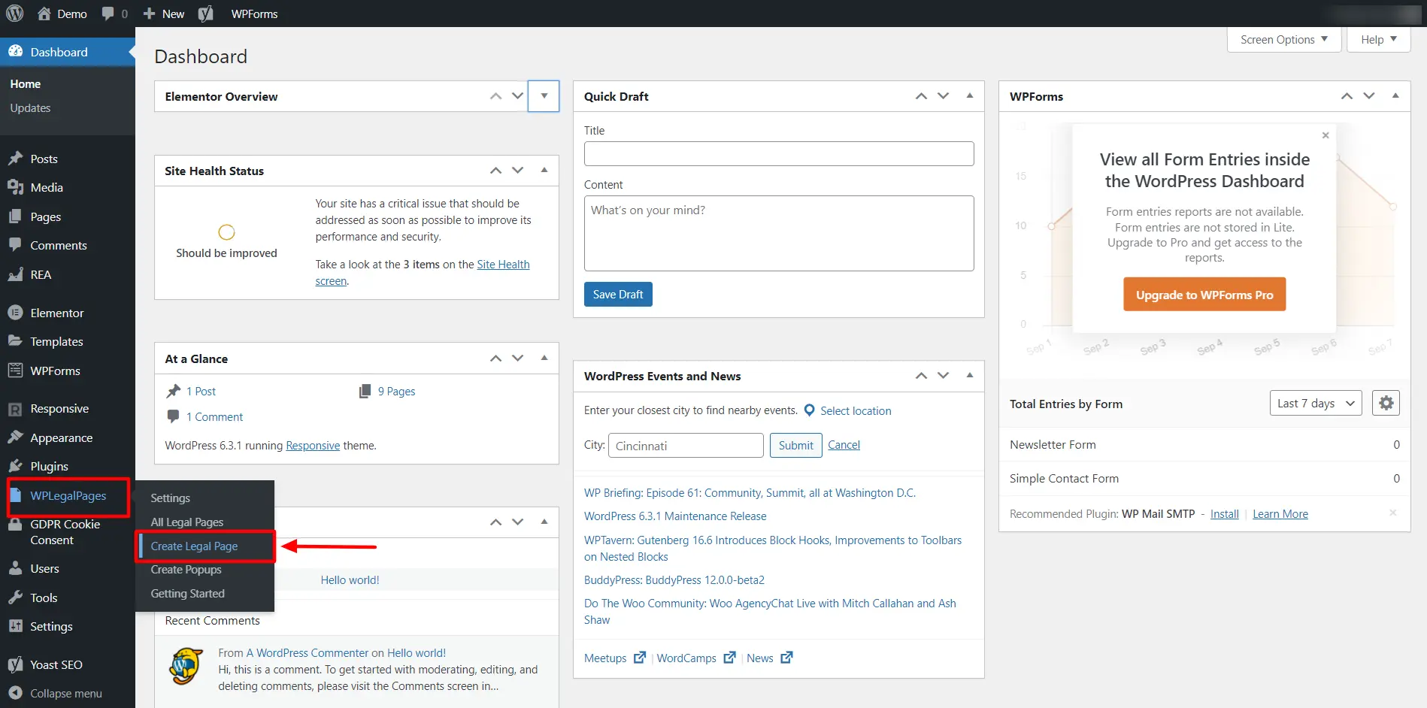Open Media from the sidebar icon

(17, 187)
